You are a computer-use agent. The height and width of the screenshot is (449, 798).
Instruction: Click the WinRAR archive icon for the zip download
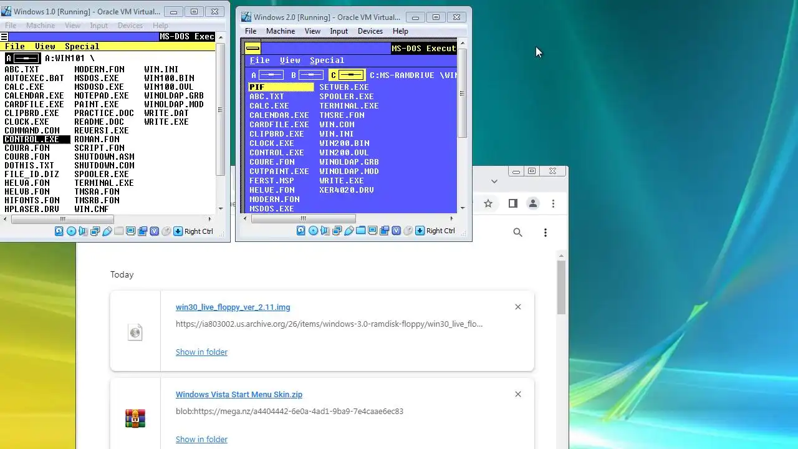[135, 418]
